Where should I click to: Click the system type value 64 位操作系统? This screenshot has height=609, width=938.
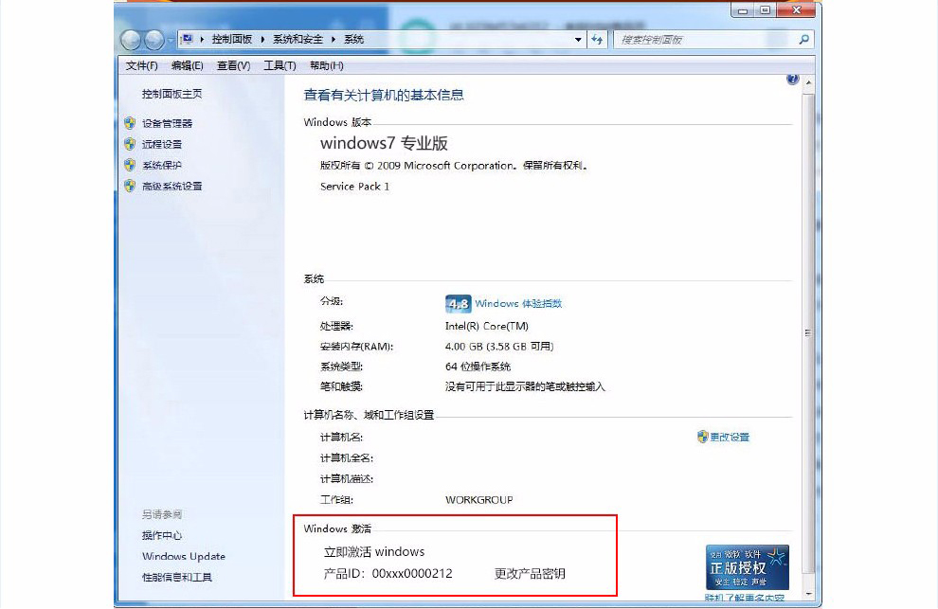coord(478,367)
